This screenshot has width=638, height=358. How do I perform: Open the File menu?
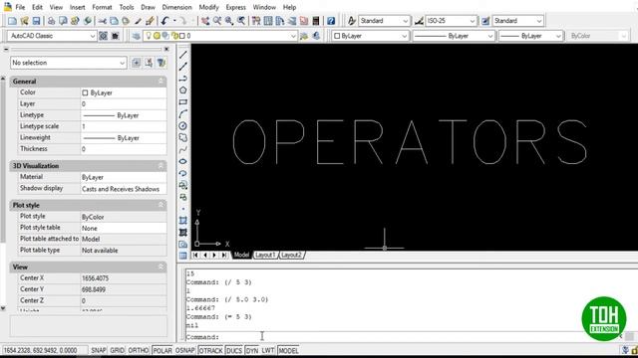pos(20,7)
